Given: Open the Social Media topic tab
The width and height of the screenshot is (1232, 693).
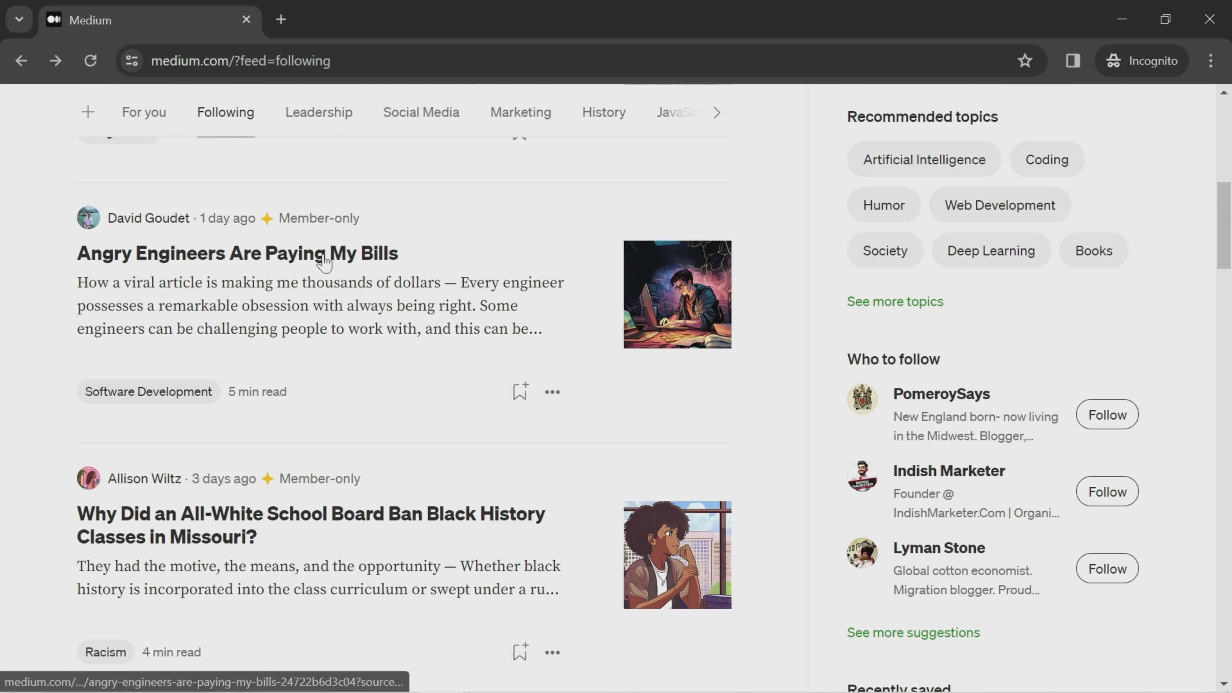Looking at the screenshot, I should pos(421,112).
